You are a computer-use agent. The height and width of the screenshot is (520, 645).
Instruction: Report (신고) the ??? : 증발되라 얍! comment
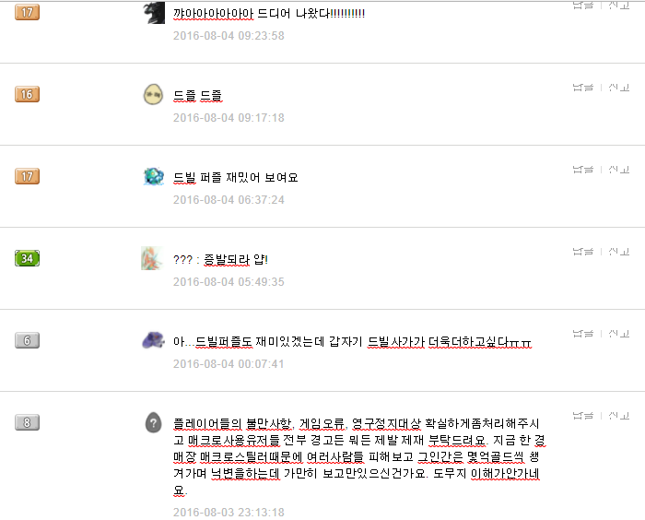(619, 251)
